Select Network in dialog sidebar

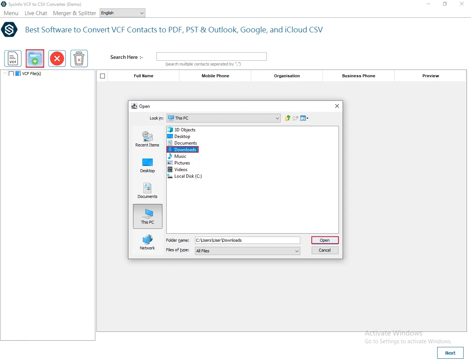coord(147,242)
